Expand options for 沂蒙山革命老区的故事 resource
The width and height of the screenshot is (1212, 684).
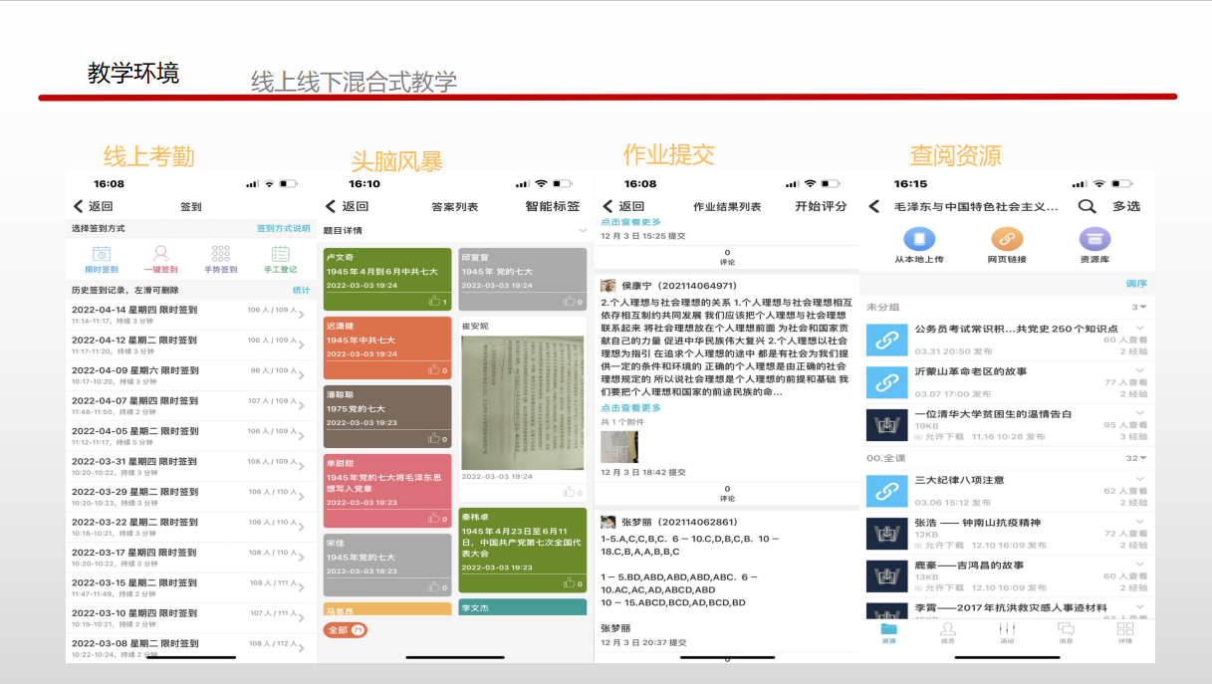[x=1139, y=370]
